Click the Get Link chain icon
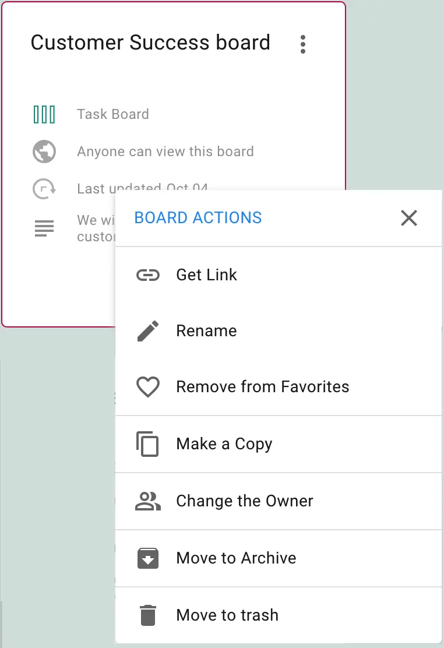Screen dimensions: 444x648 coord(148,275)
